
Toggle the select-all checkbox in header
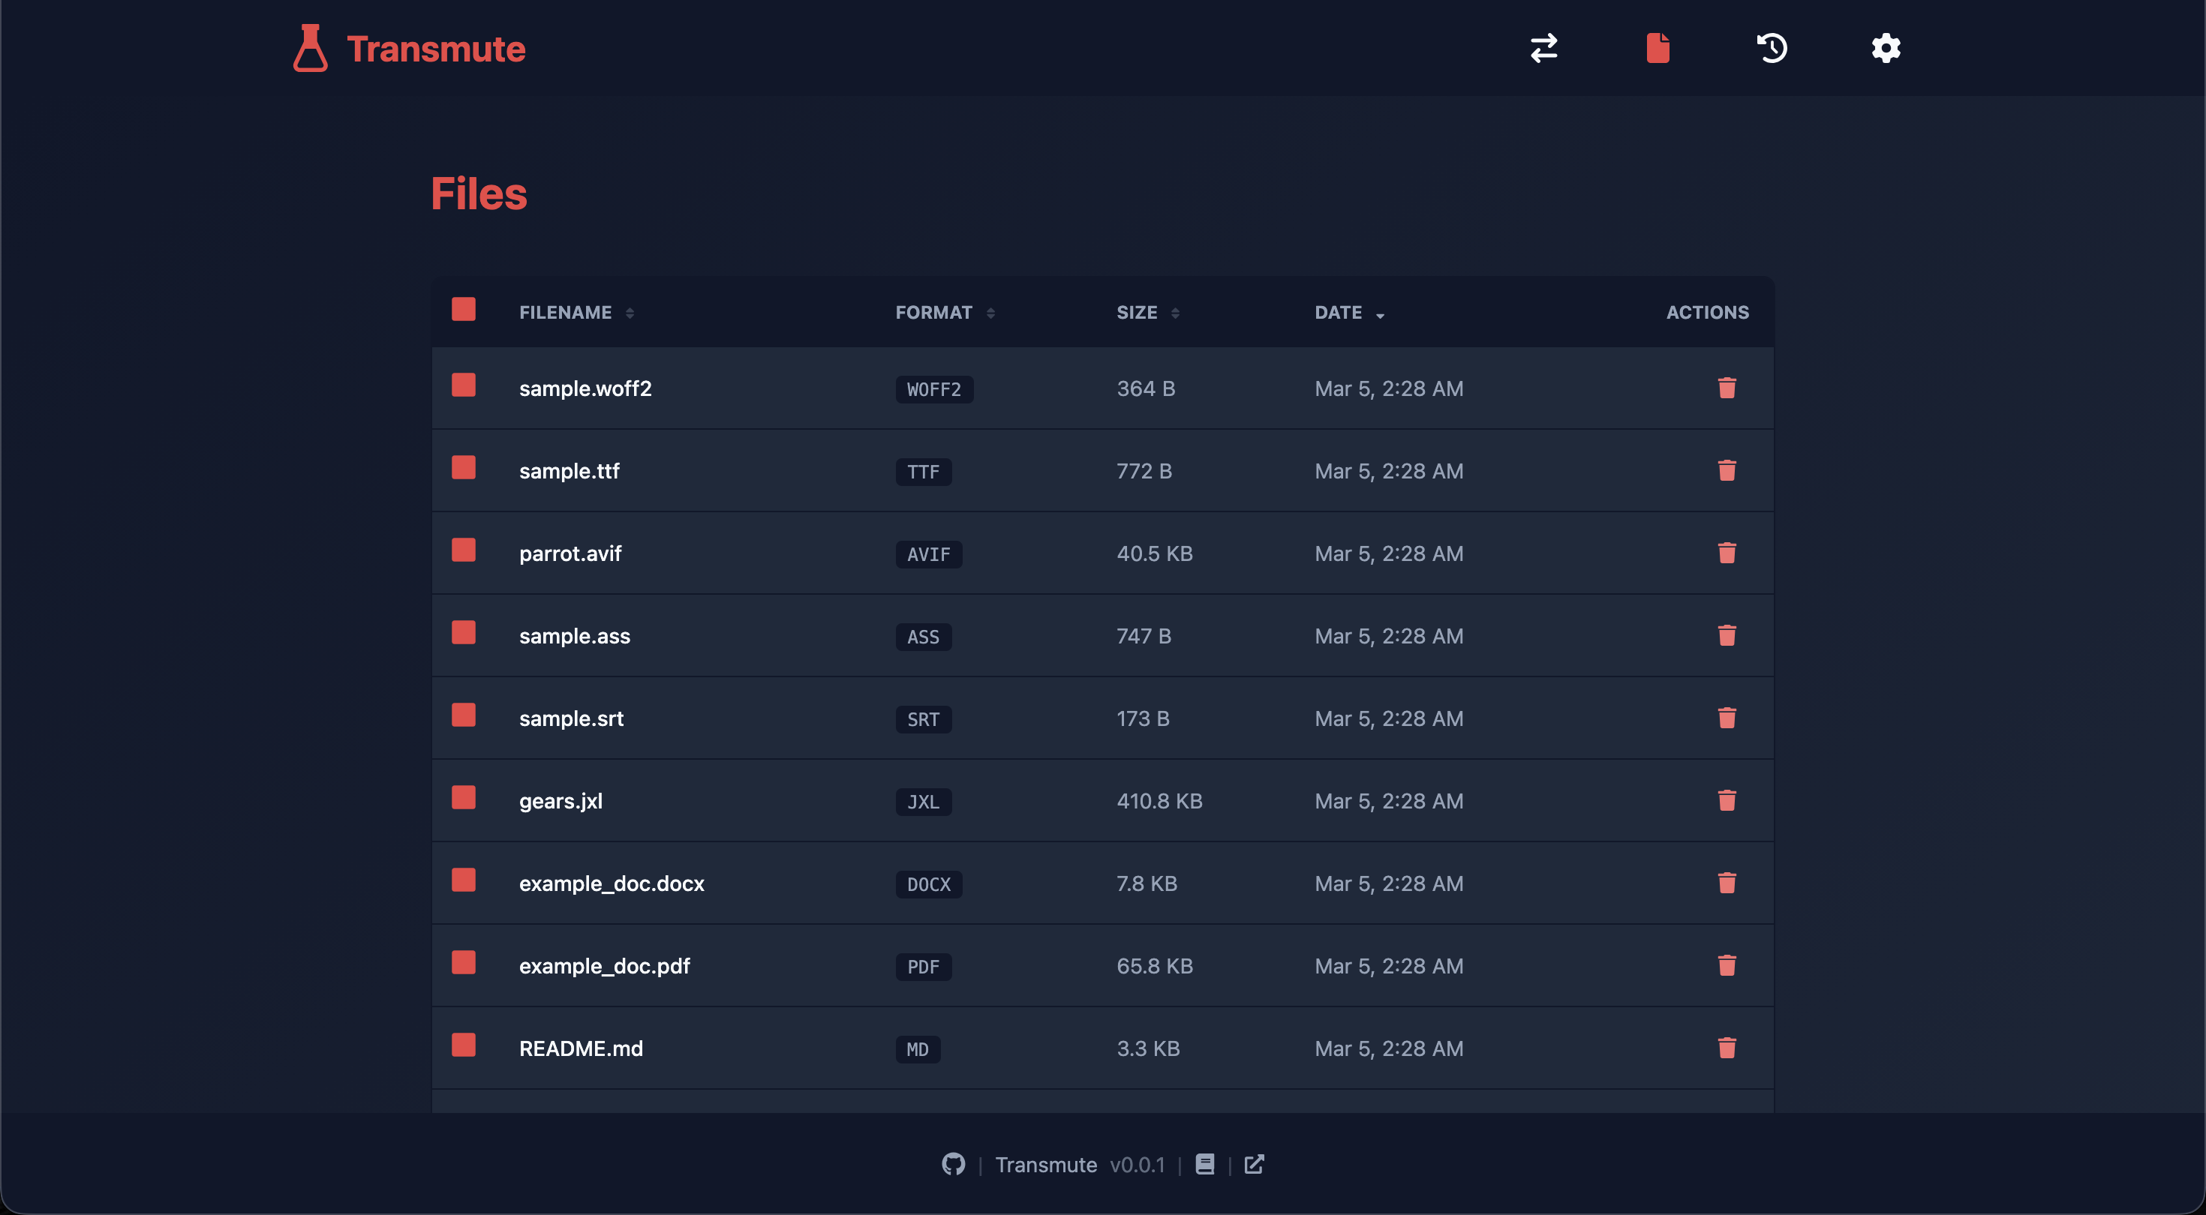pyautogui.click(x=463, y=309)
